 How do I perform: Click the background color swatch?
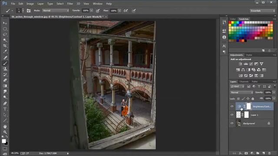(x=7, y=143)
